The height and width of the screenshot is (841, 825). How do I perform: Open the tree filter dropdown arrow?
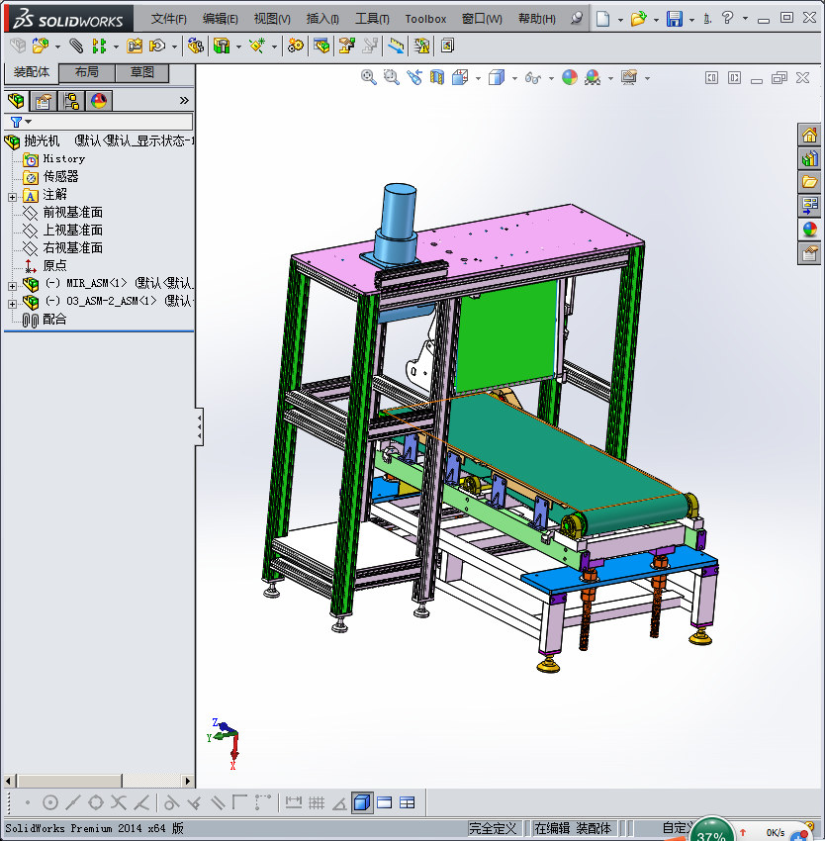tap(29, 122)
